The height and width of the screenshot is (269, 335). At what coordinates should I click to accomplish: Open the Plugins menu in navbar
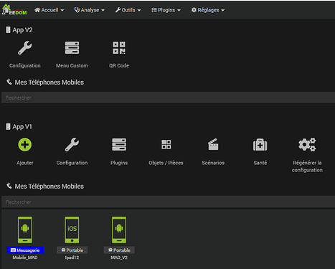pos(166,10)
